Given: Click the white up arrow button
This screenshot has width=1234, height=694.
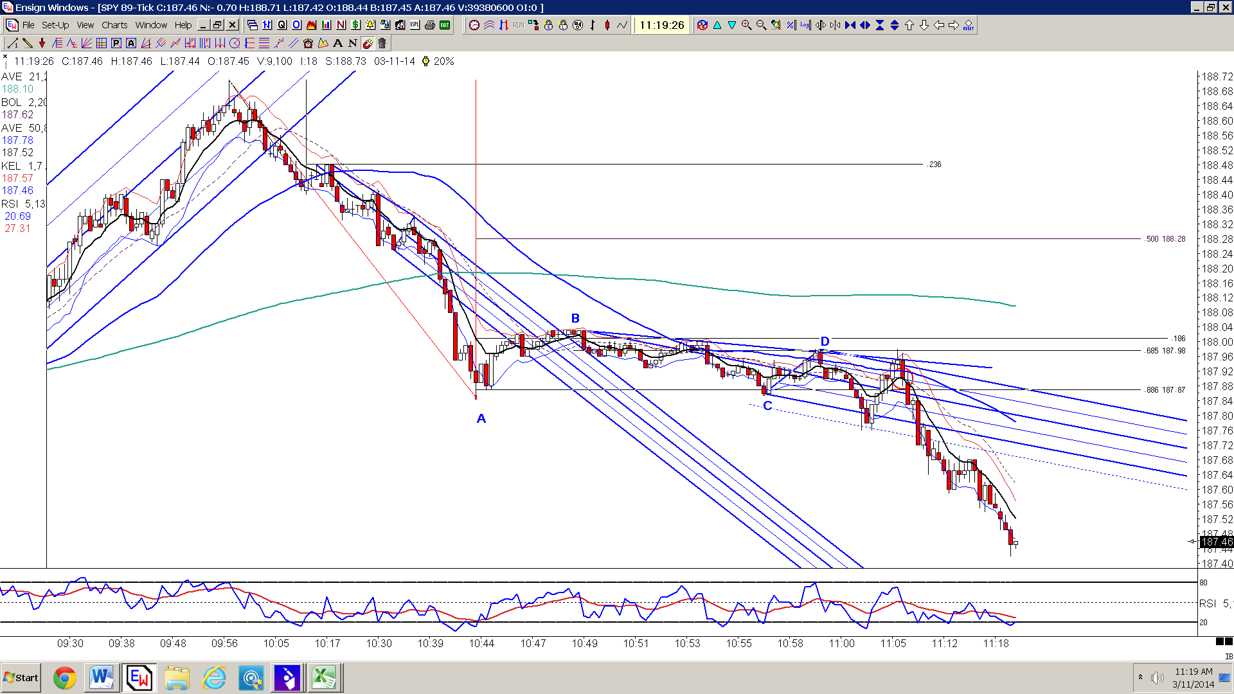Looking at the screenshot, I should pyautogui.click(x=909, y=25).
